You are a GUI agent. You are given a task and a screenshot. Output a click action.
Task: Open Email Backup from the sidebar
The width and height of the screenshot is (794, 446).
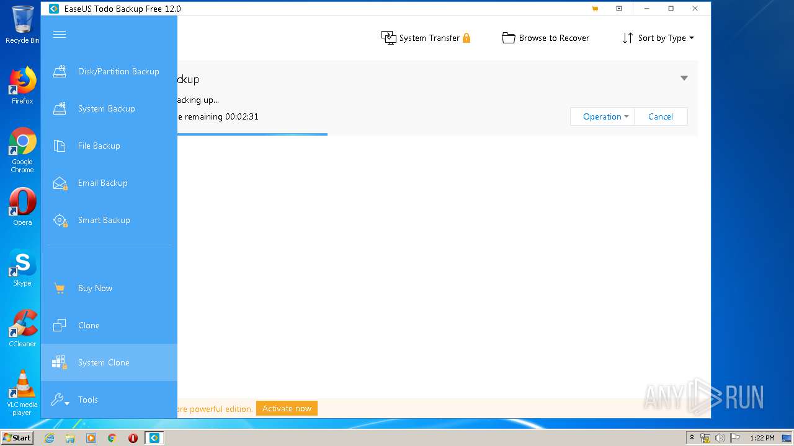[109, 183]
